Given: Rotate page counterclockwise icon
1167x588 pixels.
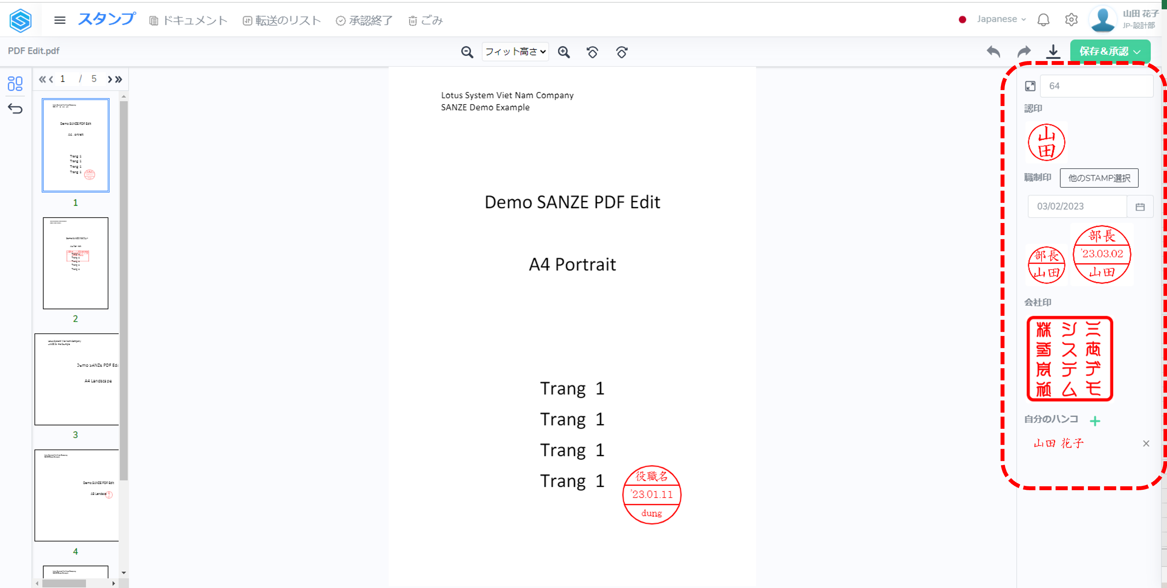Looking at the screenshot, I should point(592,52).
